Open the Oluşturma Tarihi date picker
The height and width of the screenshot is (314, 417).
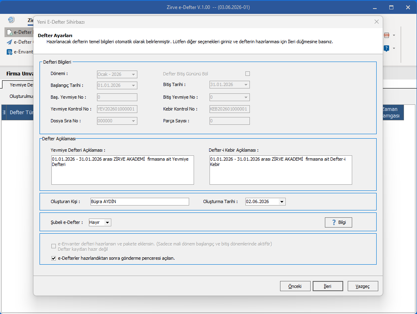click(x=282, y=202)
